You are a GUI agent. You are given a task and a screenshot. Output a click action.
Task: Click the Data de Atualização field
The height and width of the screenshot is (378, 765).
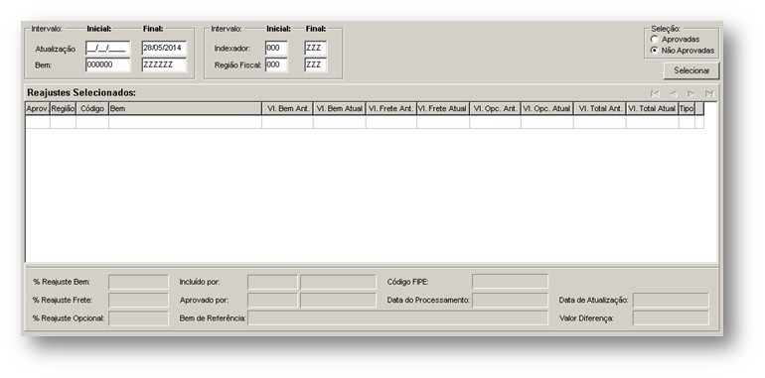(x=671, y=300)
